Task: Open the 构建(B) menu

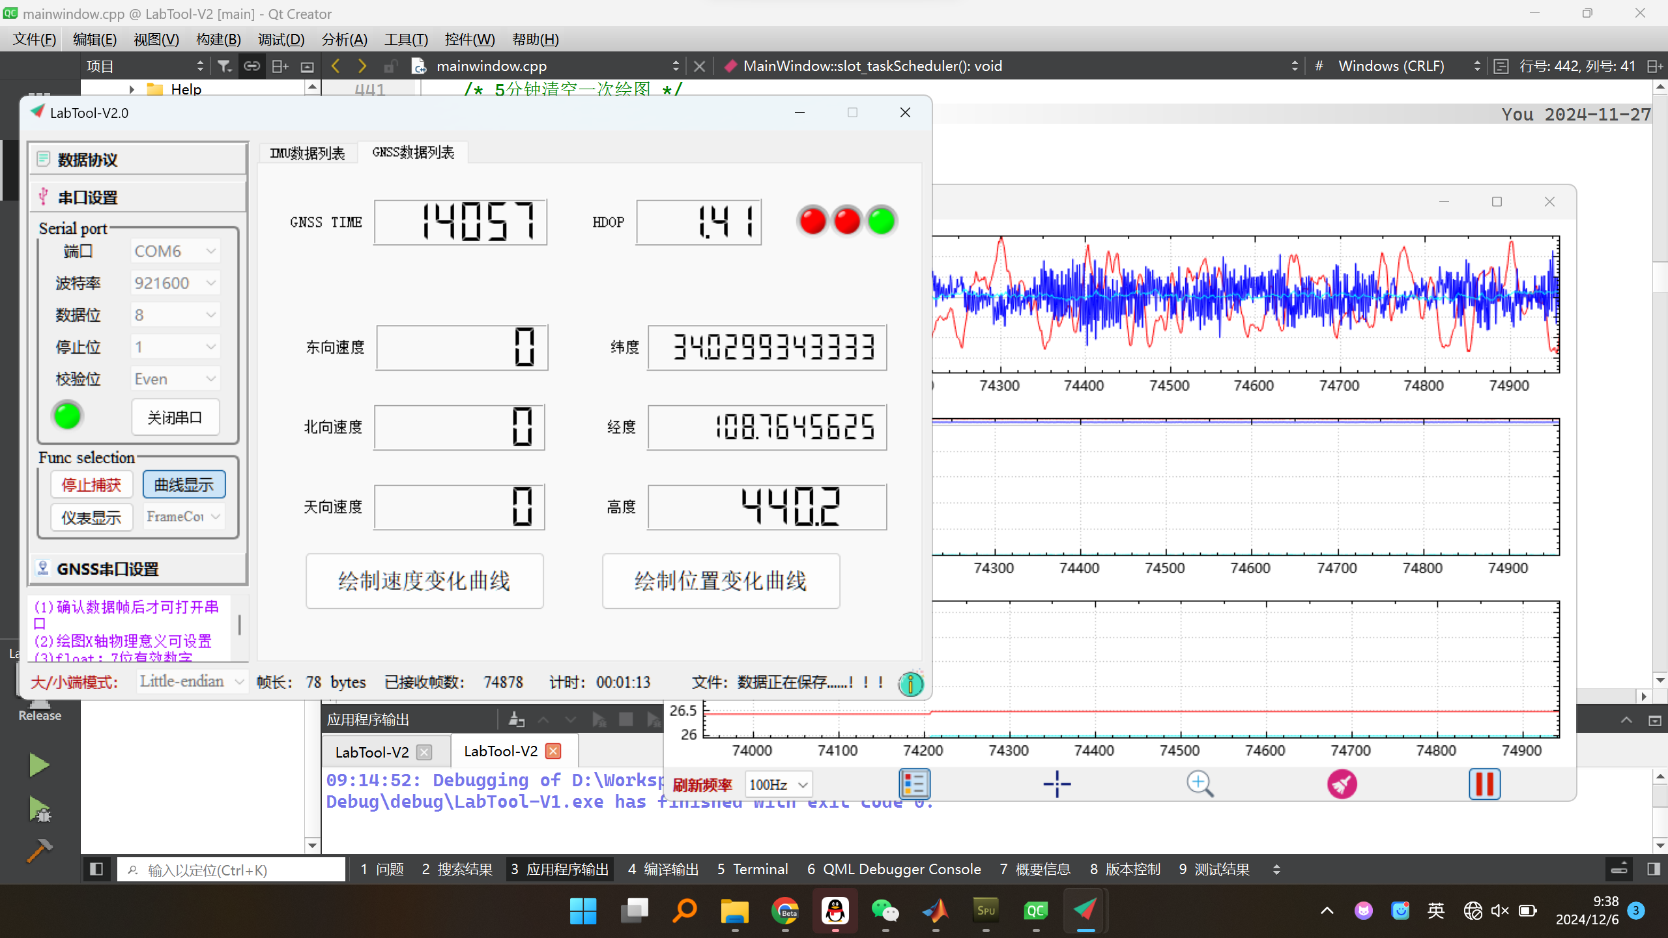Action: coord(218,39)
